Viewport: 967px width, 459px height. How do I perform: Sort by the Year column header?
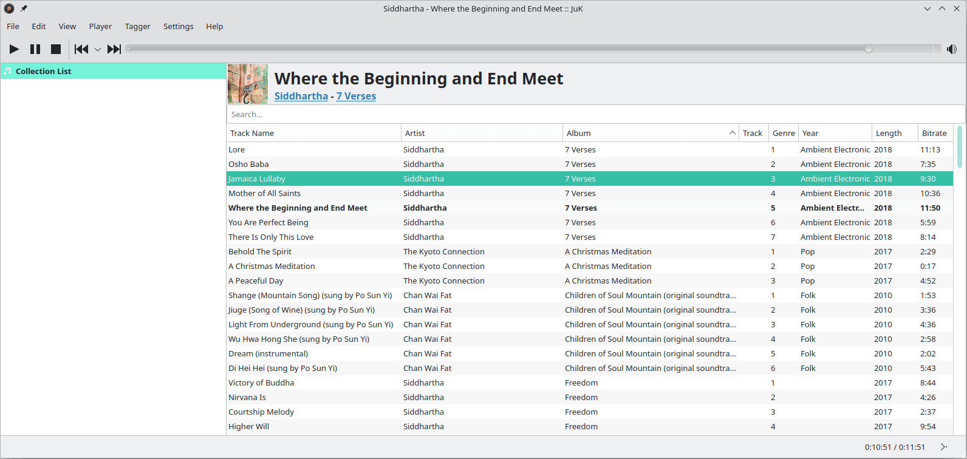tap(835, 133)
